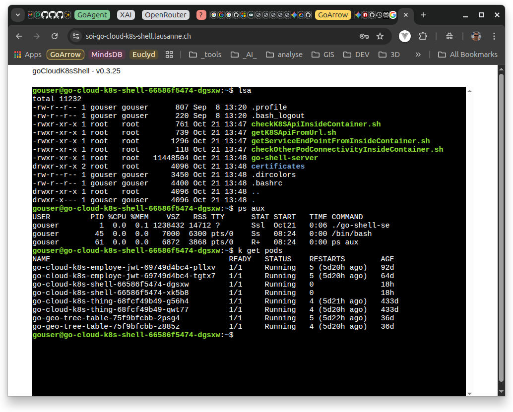
Task: Click the .bash_logout file entry
Action: pyautogui.click(x=278, y=116)
